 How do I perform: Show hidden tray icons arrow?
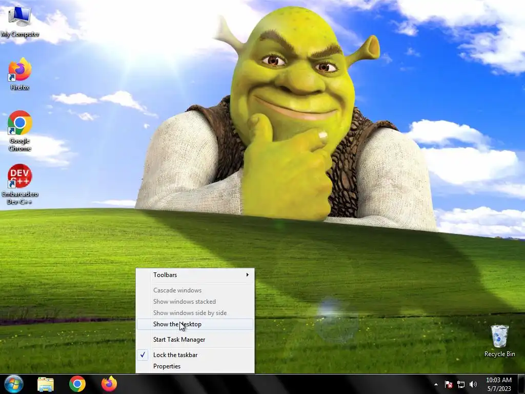[x=436, y=384]
